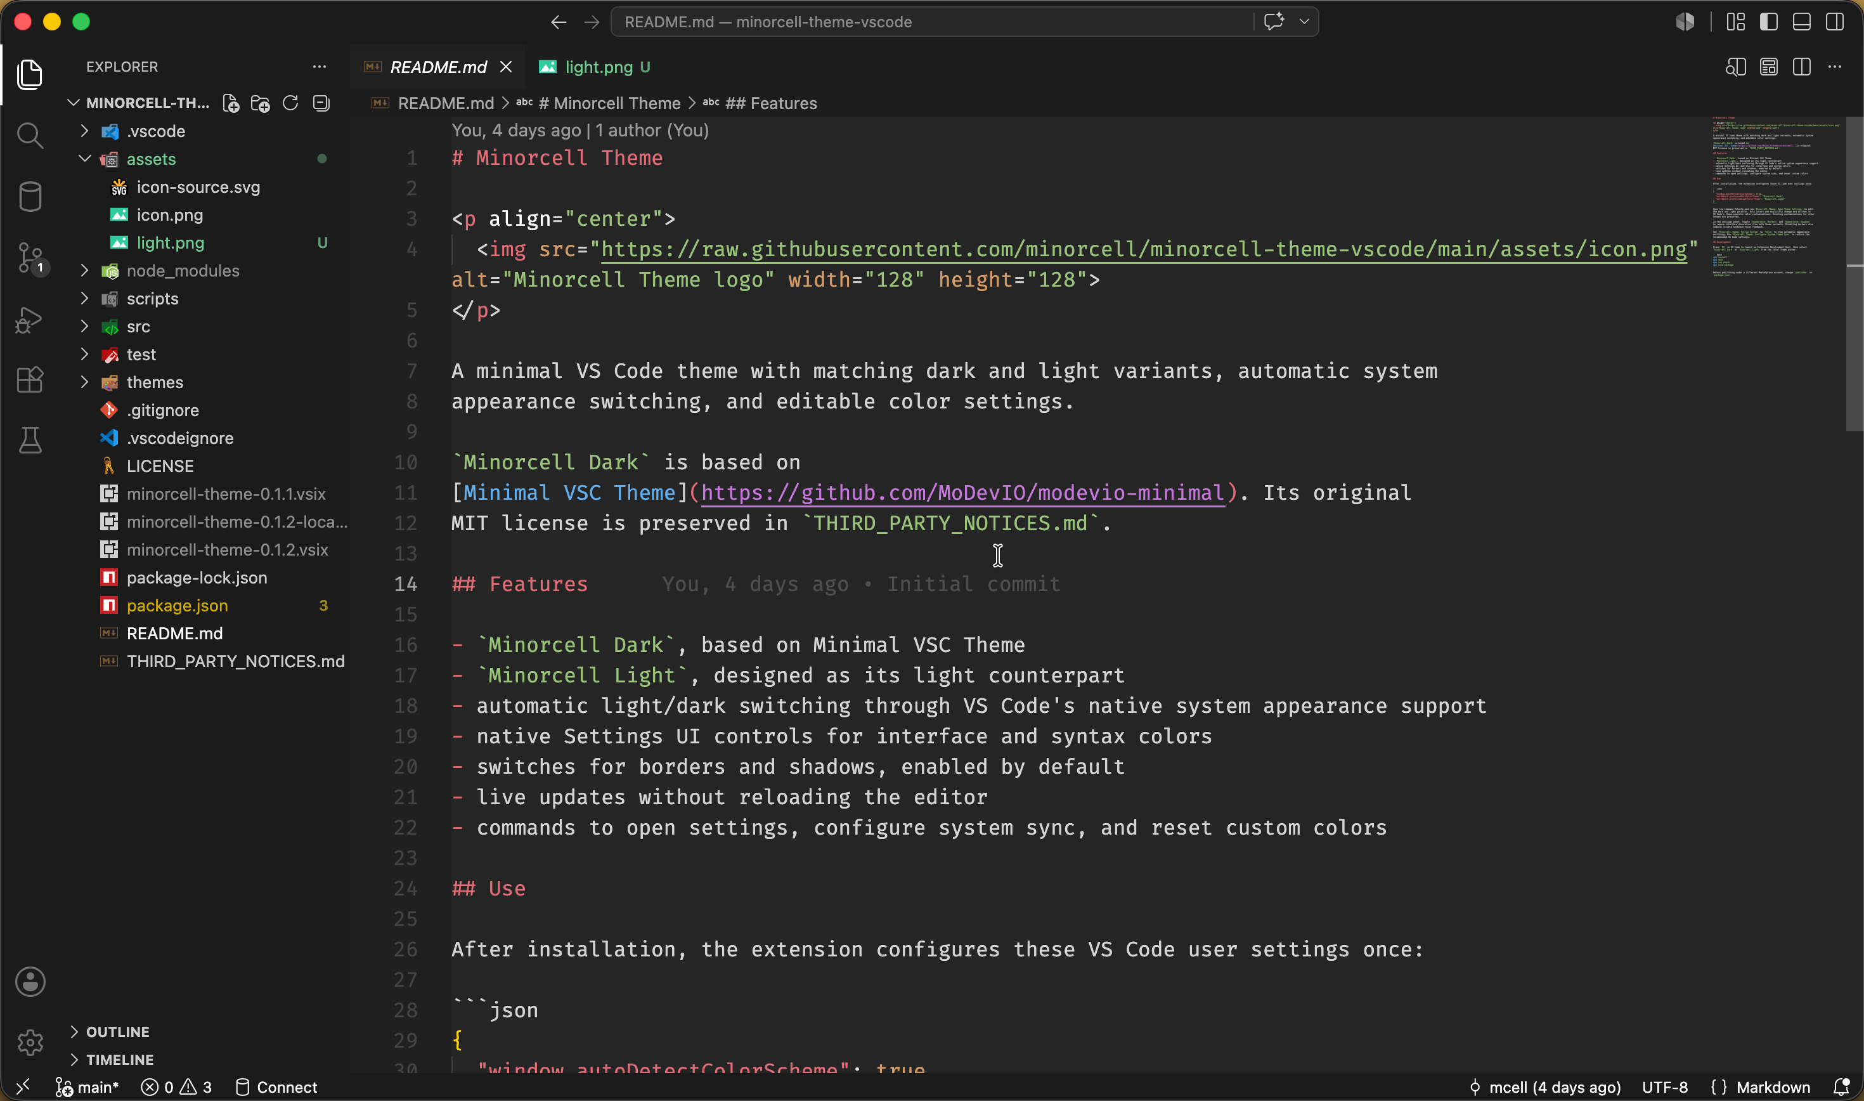This screenshot has height=1101, width=1864.
Task: Click the editor minimap
Action: tap(1777, 197)
